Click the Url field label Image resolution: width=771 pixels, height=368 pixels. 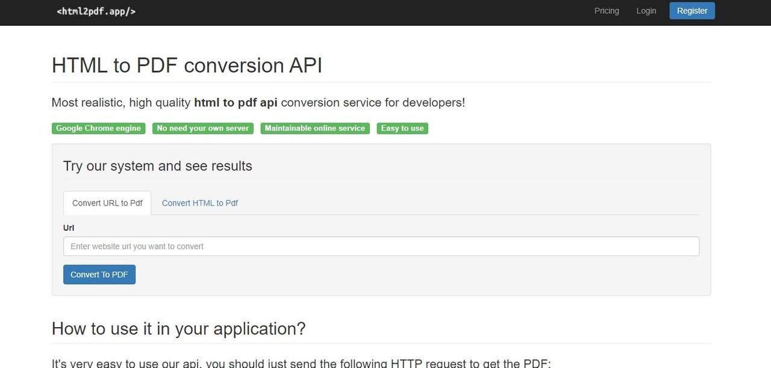click(69, 228)
